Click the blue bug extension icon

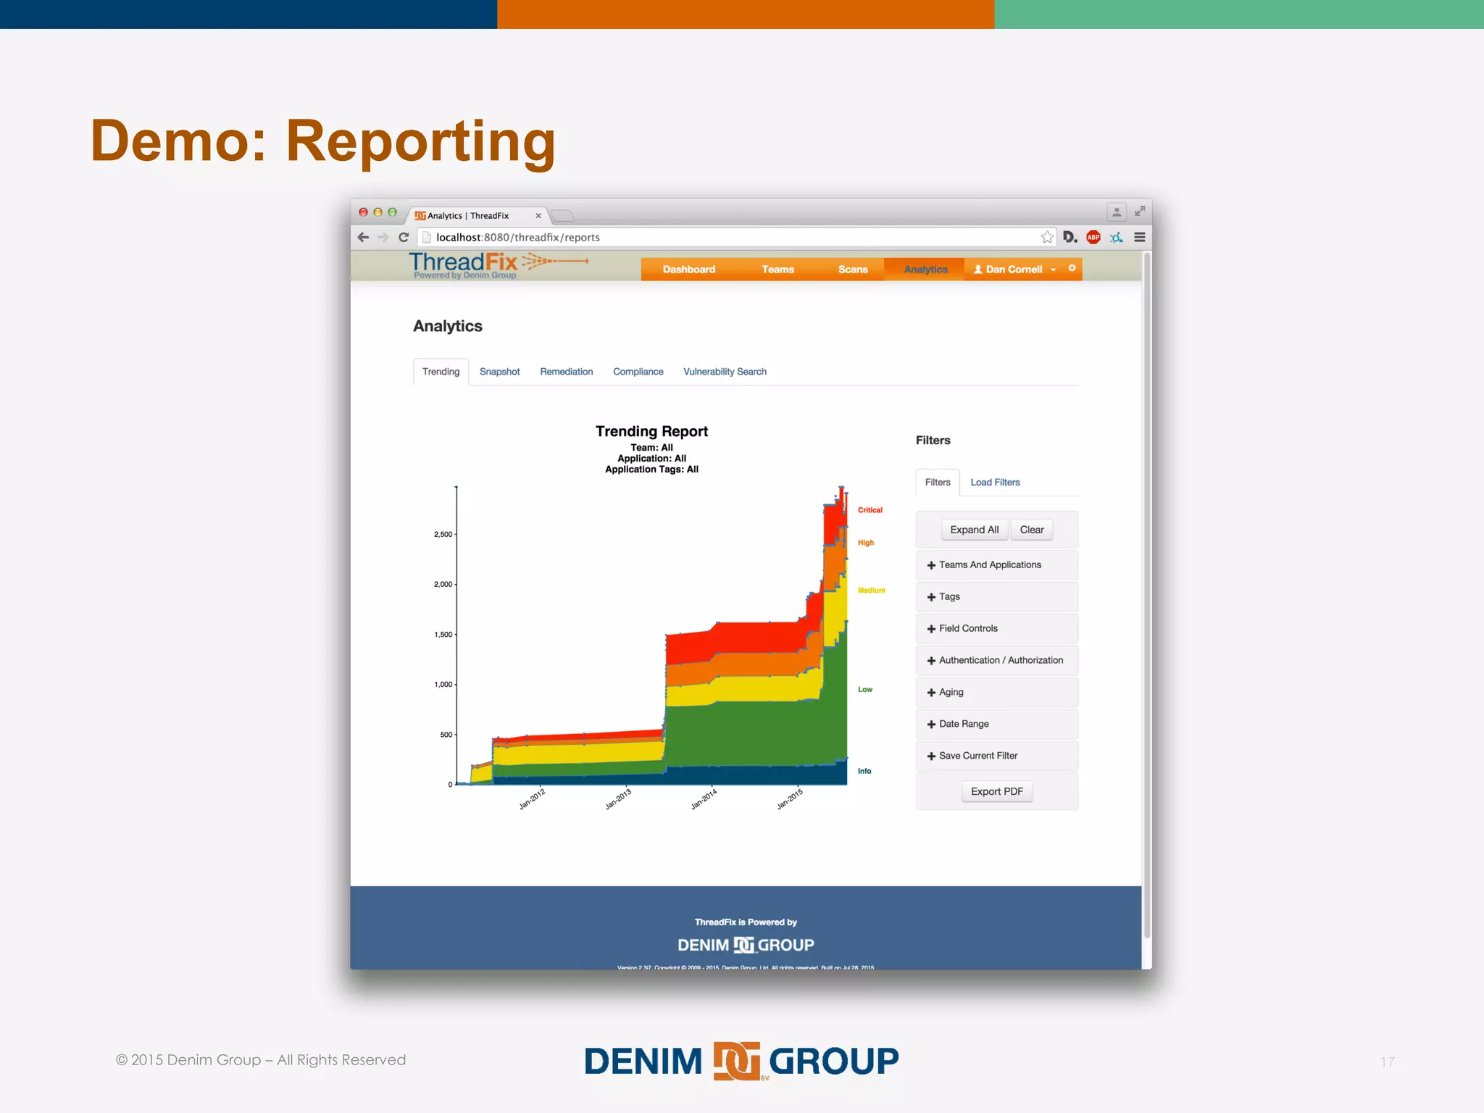click(x=1117, y=237)
